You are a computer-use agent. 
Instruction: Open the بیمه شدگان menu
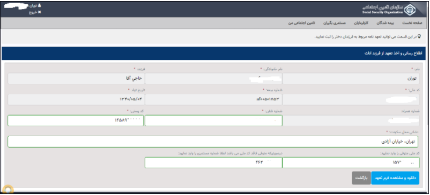pyautogui.click(x=385, y=23)
